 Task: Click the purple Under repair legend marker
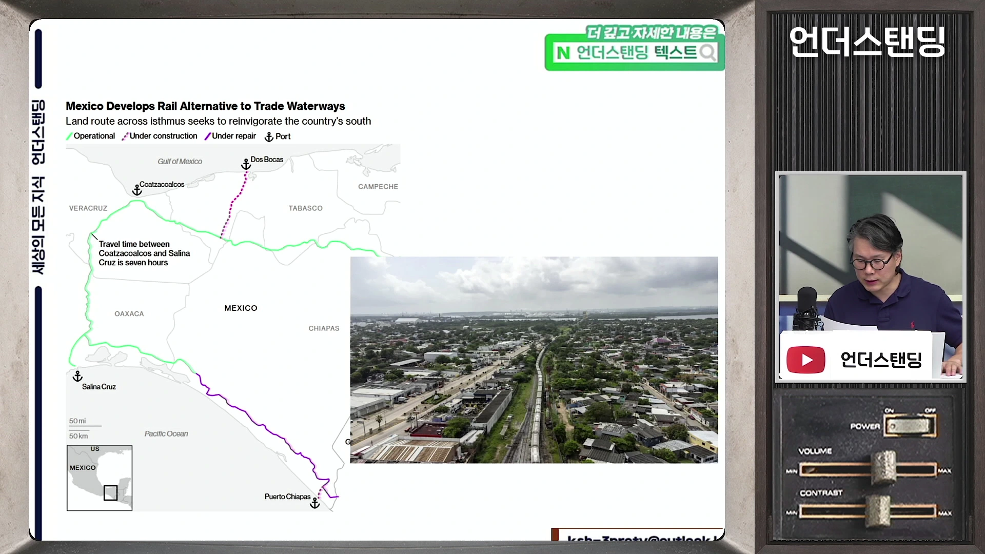click(x=207, y=136)
